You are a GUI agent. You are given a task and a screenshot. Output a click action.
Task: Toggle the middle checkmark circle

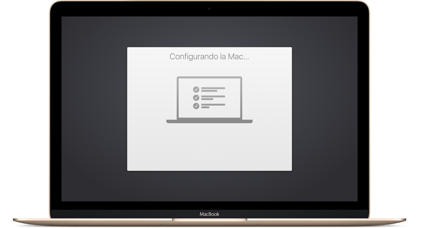(x=196, y=98)
